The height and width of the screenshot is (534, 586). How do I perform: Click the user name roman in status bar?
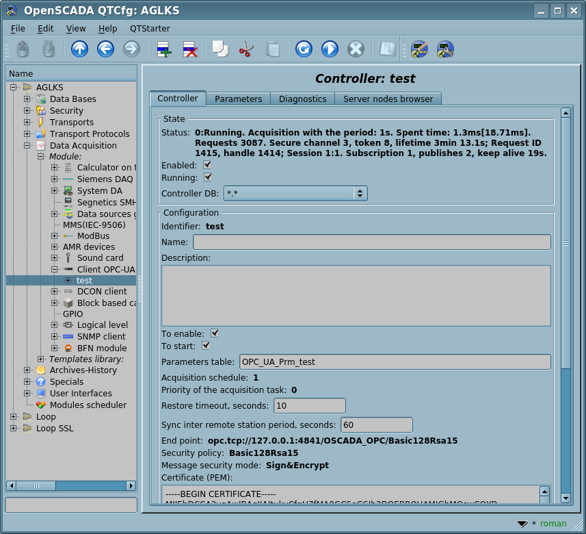(x=553, y=523)
